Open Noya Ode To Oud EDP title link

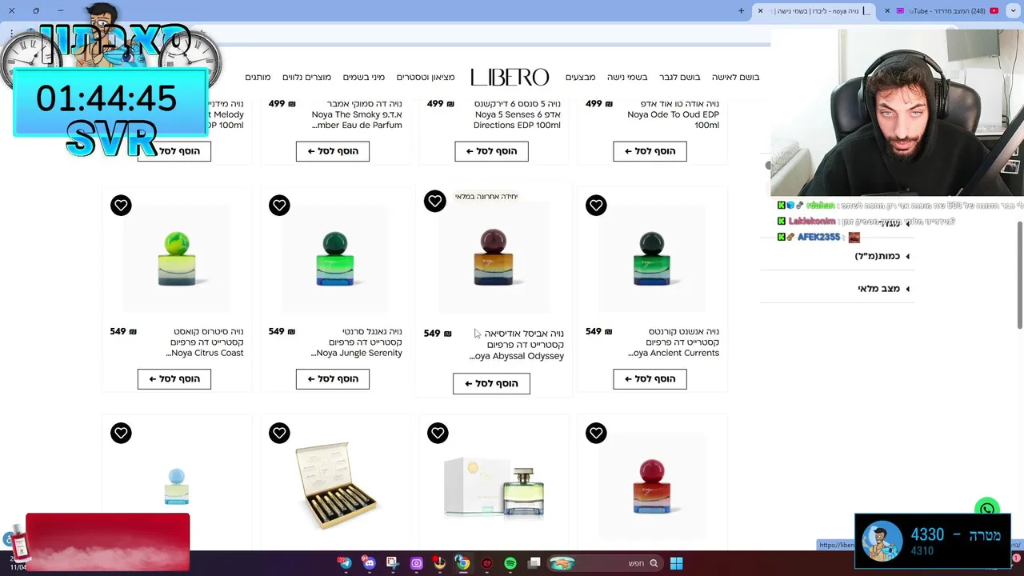pos(673,114)
